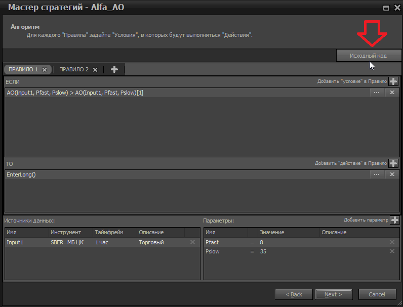
Task: Open ellipsis editor for EnterLong() action
Action: 377,174
